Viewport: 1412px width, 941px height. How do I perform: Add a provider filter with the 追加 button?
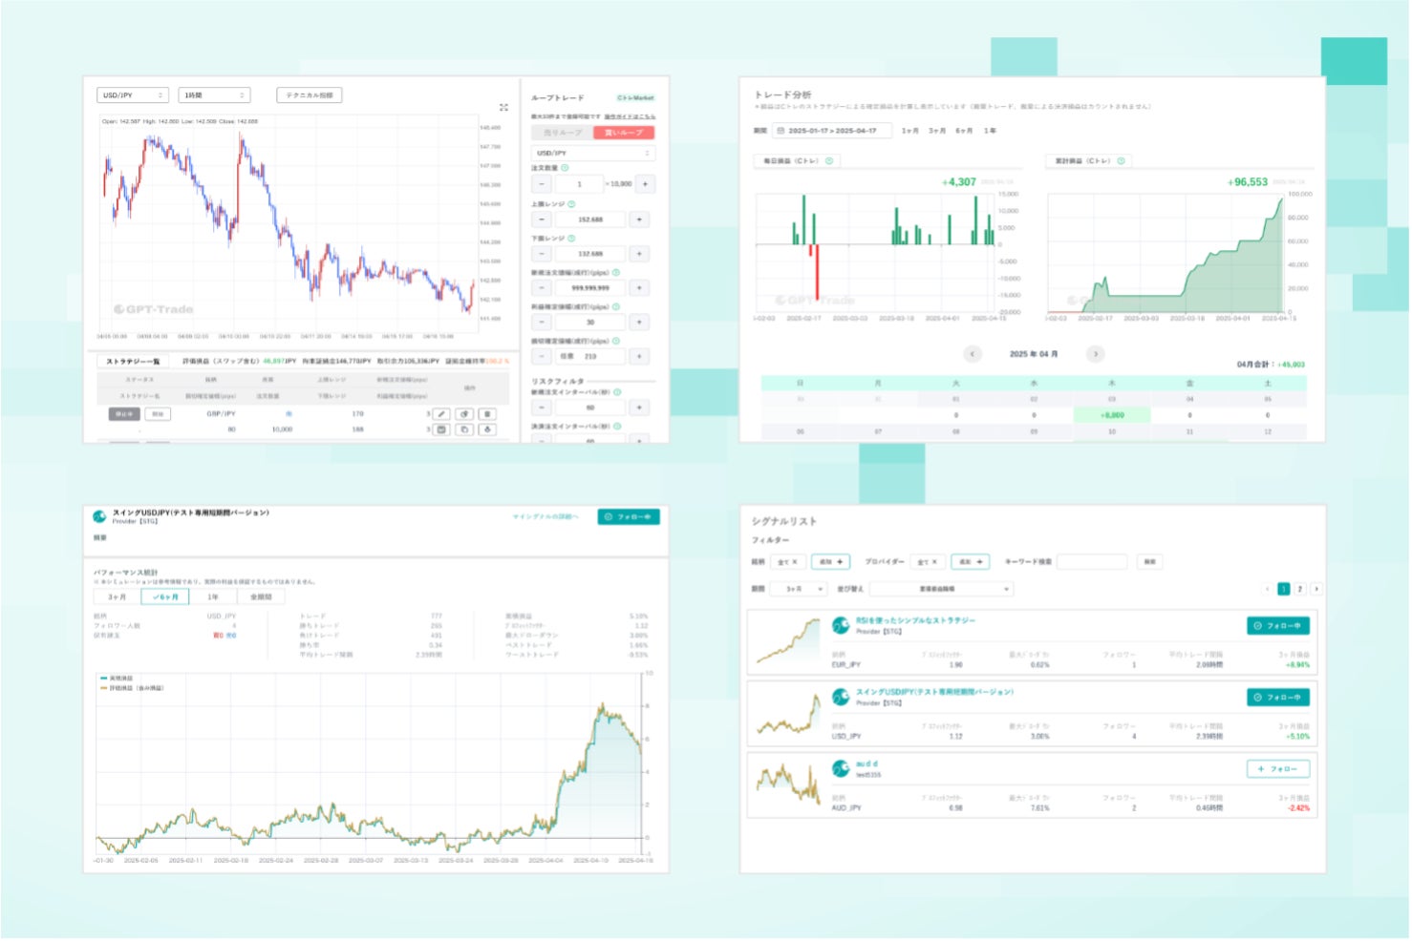click(x=970, y=562)
